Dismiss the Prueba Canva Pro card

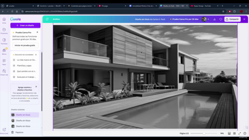37,32
